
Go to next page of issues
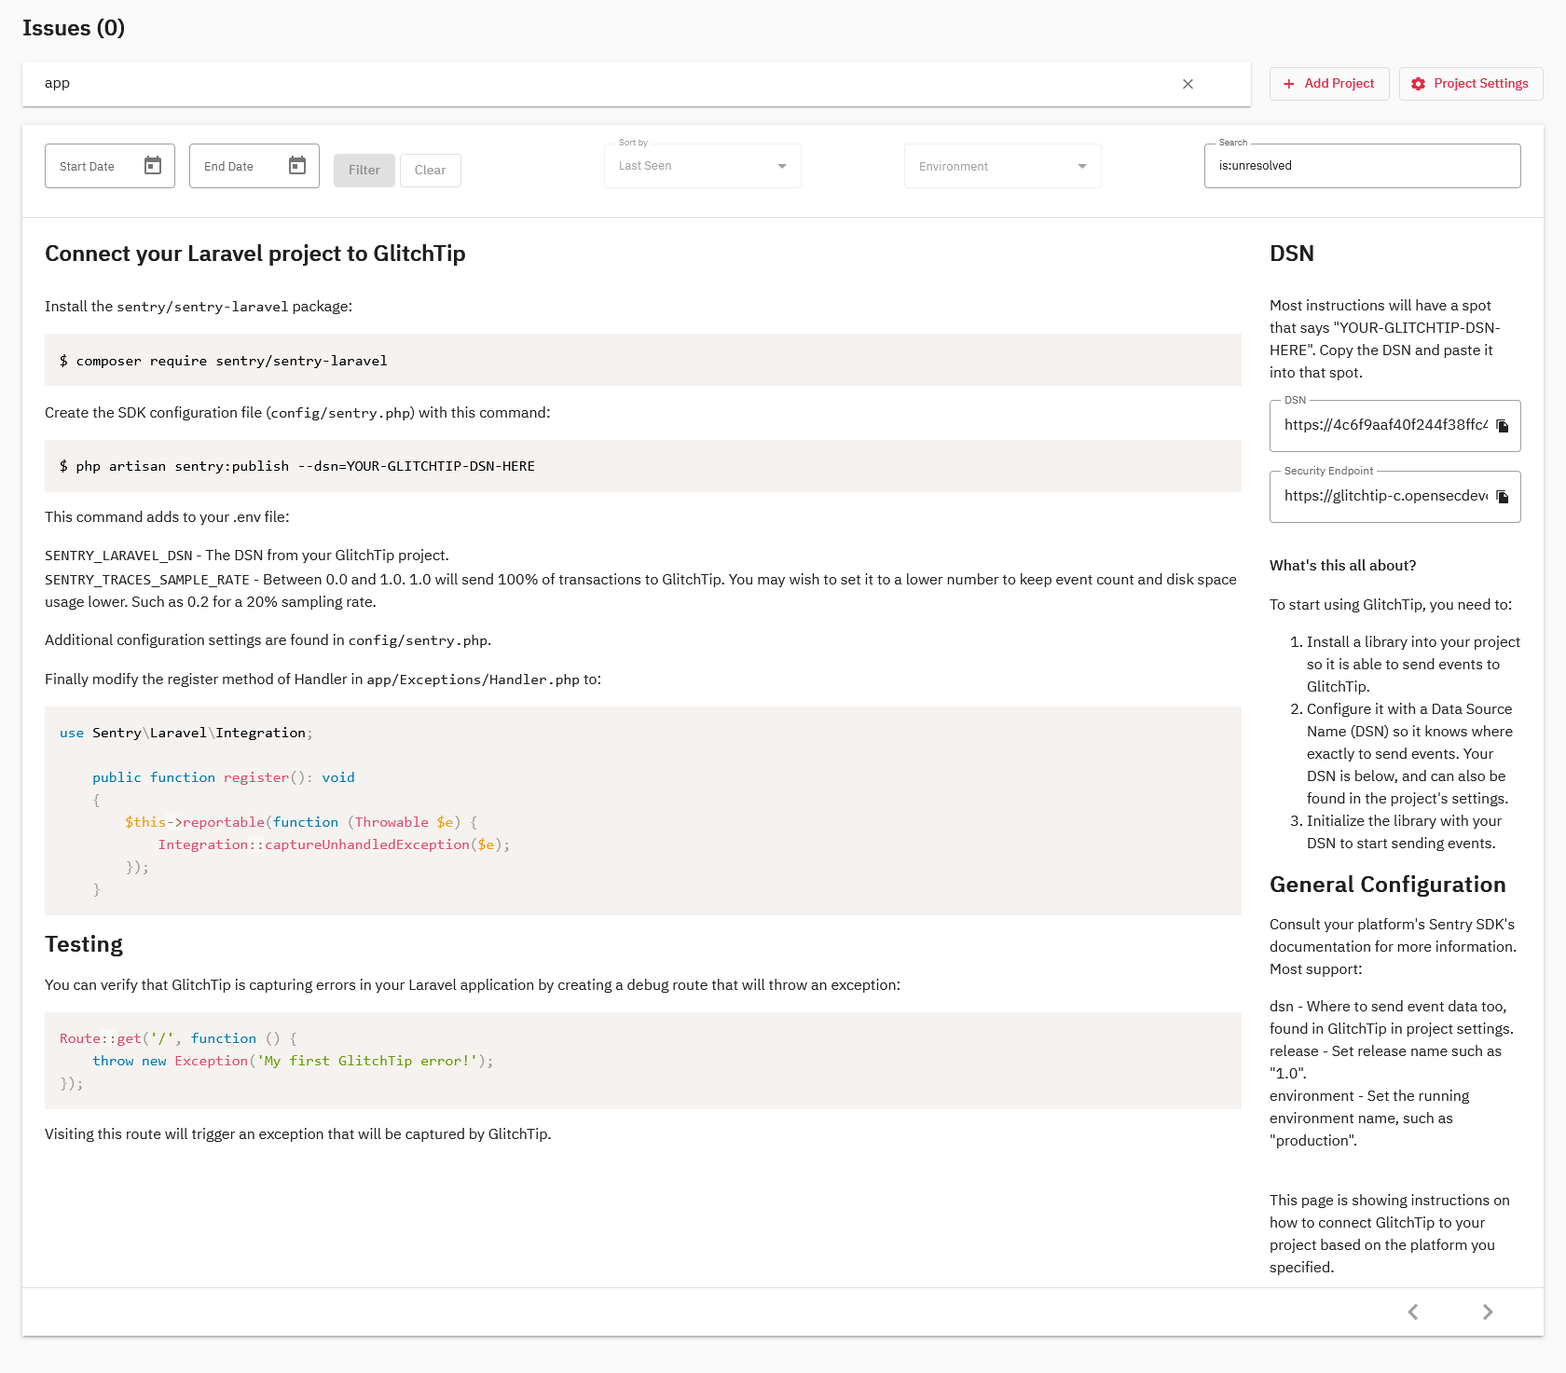[1488, 1312]
